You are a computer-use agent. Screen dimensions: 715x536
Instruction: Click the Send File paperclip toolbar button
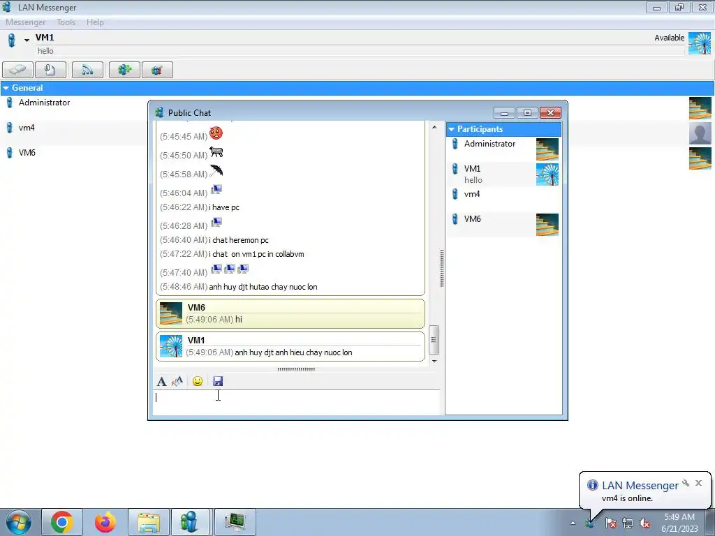point(50,70)
